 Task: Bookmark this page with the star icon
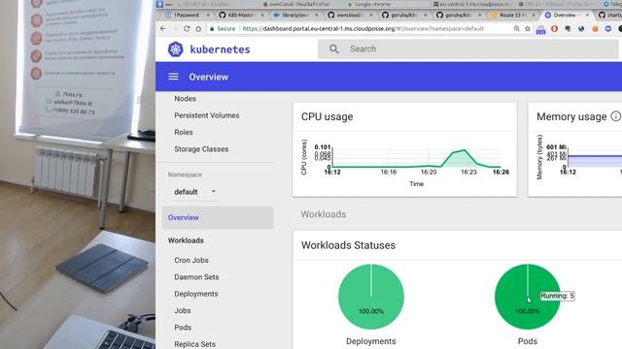pos(527,28)
